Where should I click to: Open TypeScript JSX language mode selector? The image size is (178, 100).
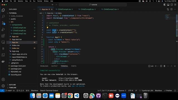click(147, 91)
